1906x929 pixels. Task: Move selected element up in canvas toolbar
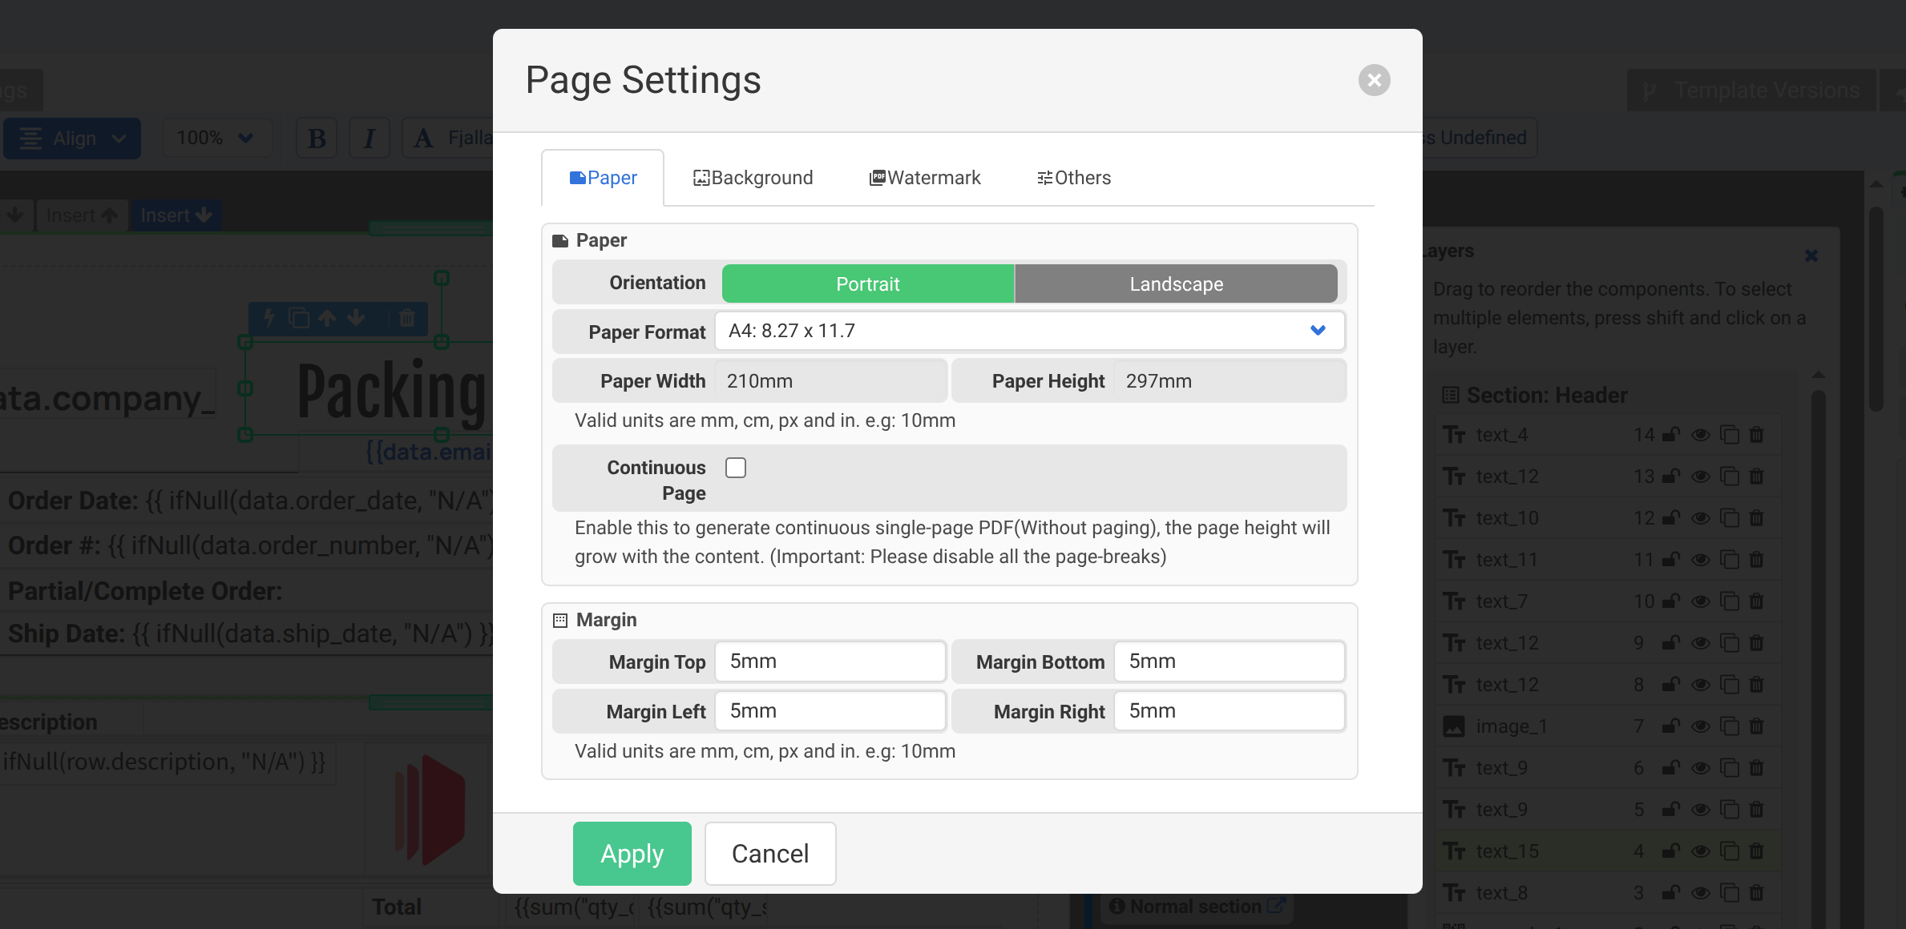coord(327,318)
